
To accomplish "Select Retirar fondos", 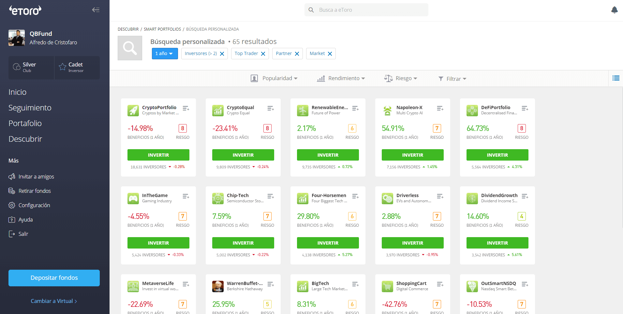I will [30, 191].
